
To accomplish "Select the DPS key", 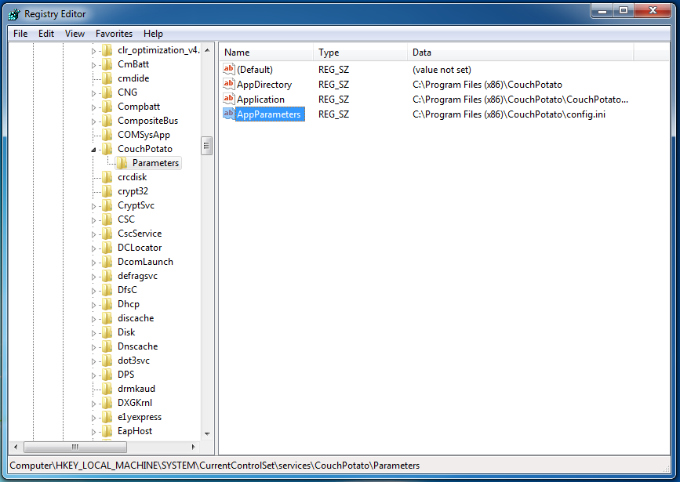I will 125,375.
